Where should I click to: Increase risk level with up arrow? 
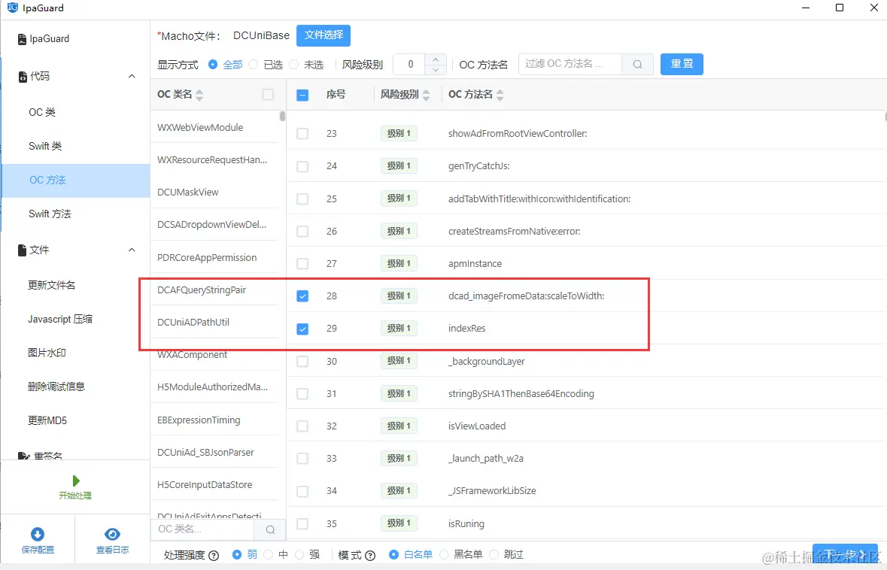click(x=435, y=59)
